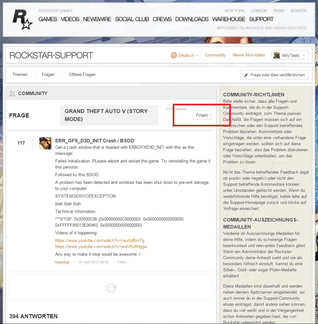
Task: Downvote the ERR_GFX_D3D_INIT question
Action: 33,146
